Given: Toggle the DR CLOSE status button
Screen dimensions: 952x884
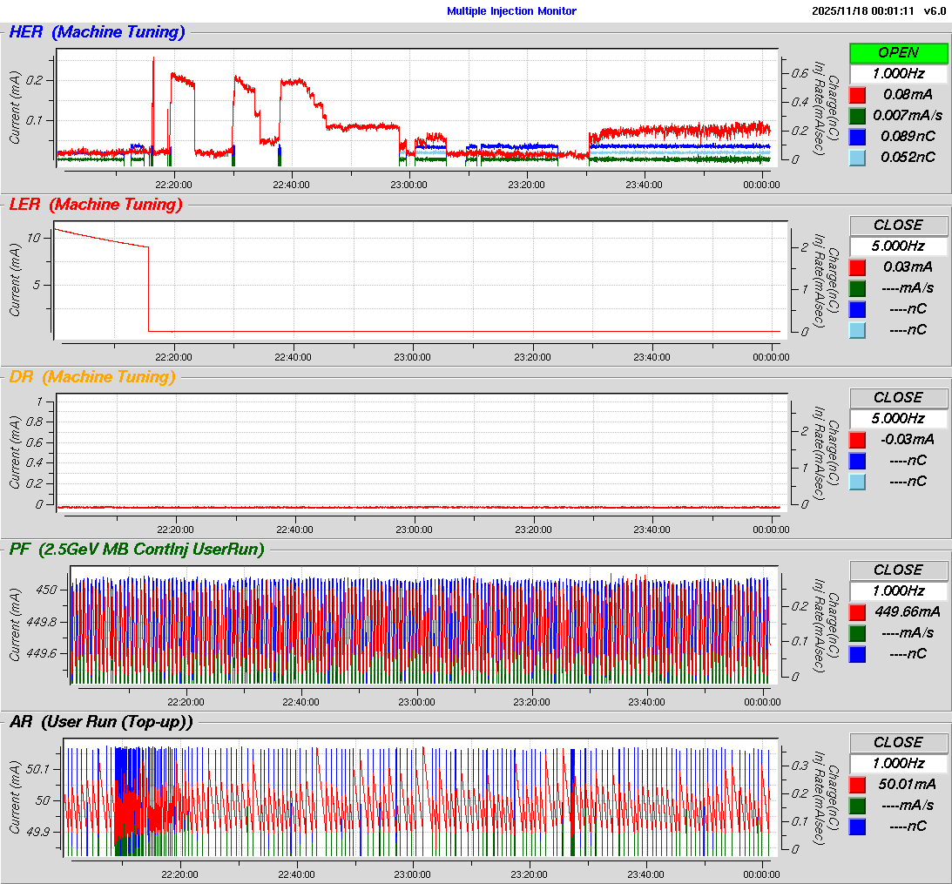Looking at the screenshot, I should point(898,397).
